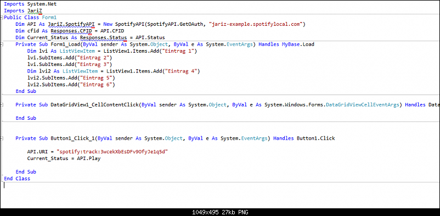Click End Sub closing Button1_Click_1

click(x=26, y=172)
